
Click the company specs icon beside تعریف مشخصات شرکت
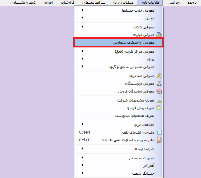tap(159, 100)
